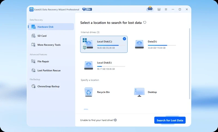The width and height of the screenshot is (218, 132).
Task: Click the 33.84 GB/110.84 GB text
Action: point(156,48)
